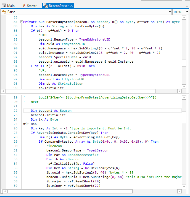
Task: Click the upper pane's horizontal scrollbar thumb
Action: [80, 91]
